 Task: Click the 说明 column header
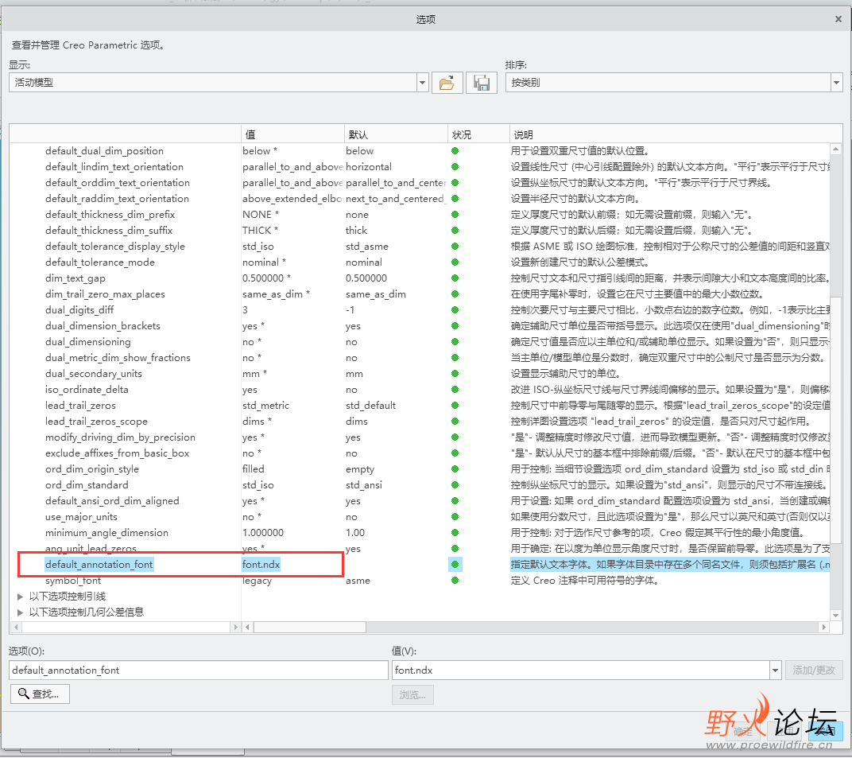click(676, 134)
